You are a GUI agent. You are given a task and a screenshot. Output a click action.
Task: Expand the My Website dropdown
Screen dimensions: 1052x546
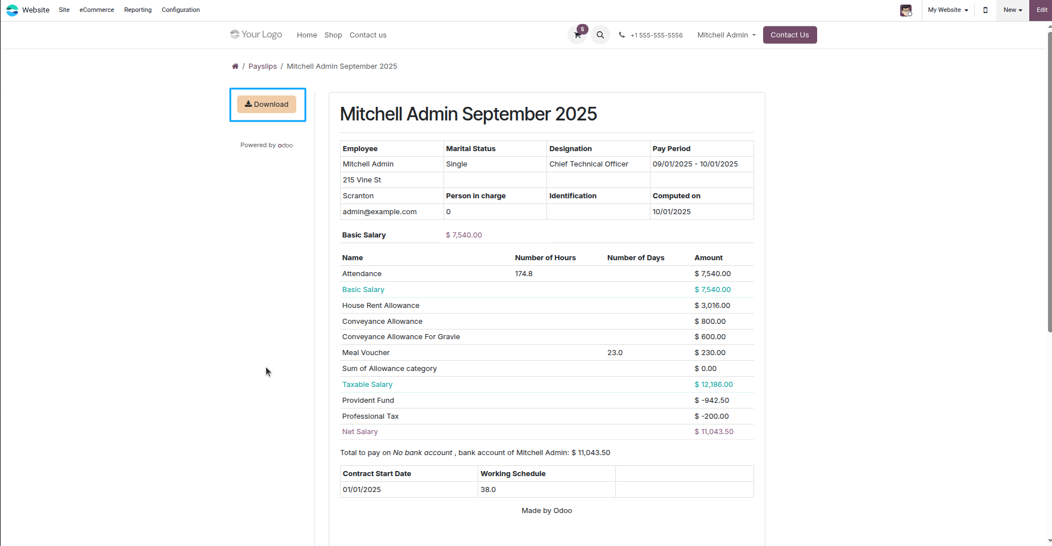point(948,10)
